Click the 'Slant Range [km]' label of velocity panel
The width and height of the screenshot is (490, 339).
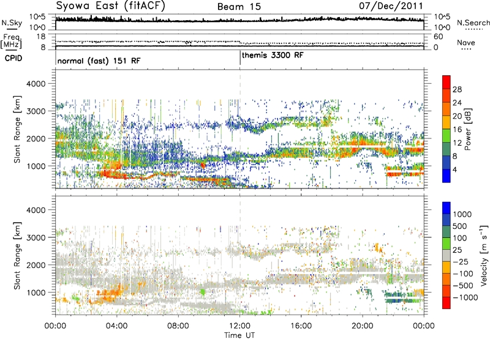(x=17, y=256)
